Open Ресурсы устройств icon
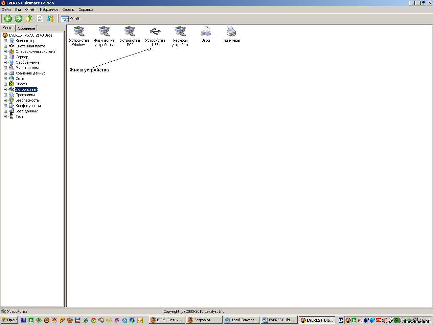The height and width of the screenshot is (325, 433). 180,37
